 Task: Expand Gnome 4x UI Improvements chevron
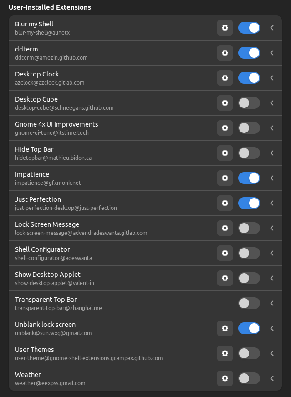coord(272,128)
